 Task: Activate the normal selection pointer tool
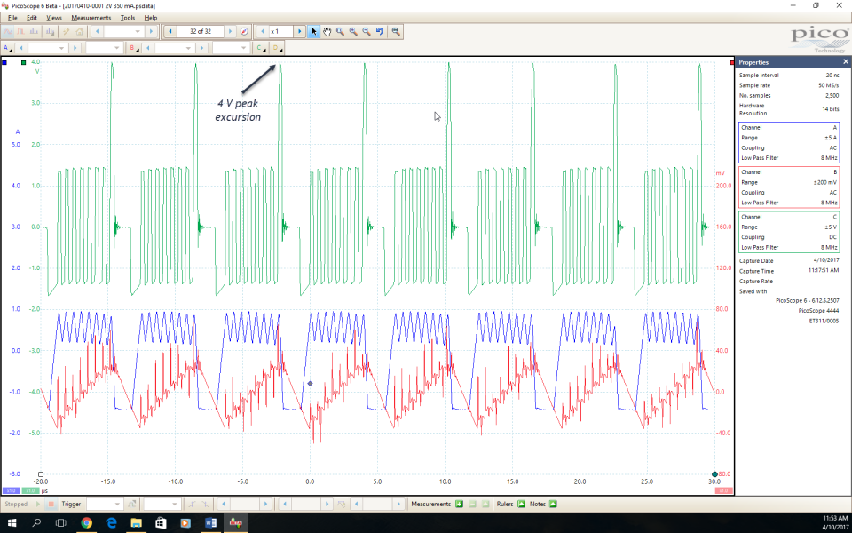click(x=314, y=31)
